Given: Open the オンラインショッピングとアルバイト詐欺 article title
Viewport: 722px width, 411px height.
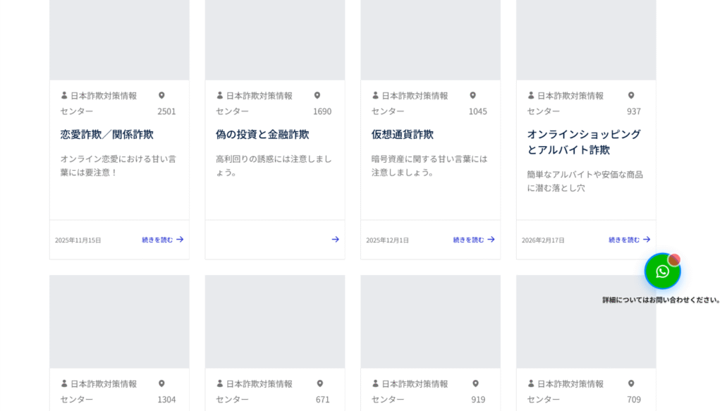Looking at the screenshot, I should (584, 142).
